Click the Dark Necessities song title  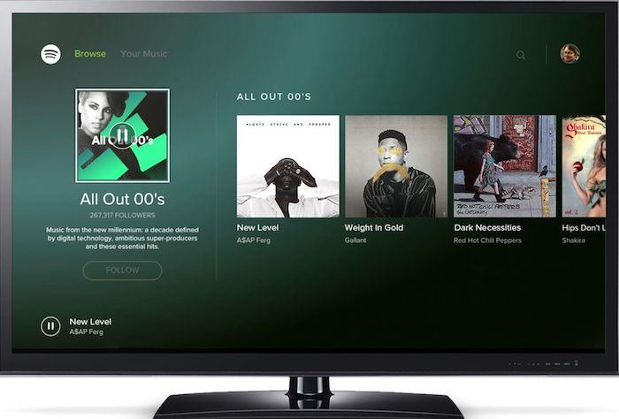(487, 228)
